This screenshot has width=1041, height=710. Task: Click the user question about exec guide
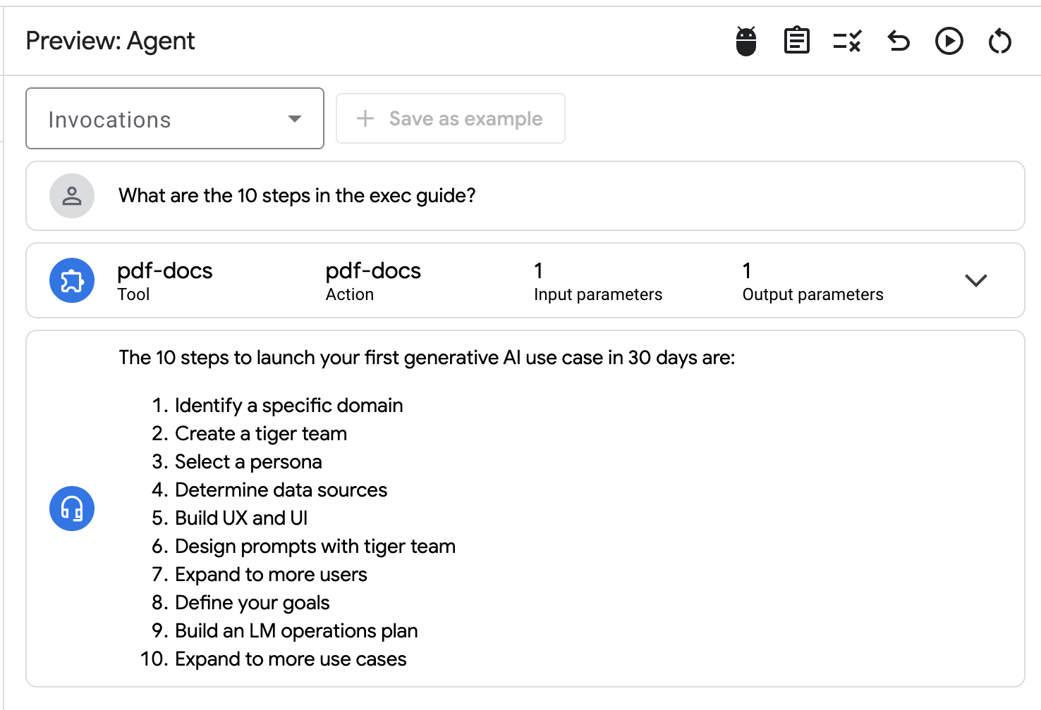(297, 196)
